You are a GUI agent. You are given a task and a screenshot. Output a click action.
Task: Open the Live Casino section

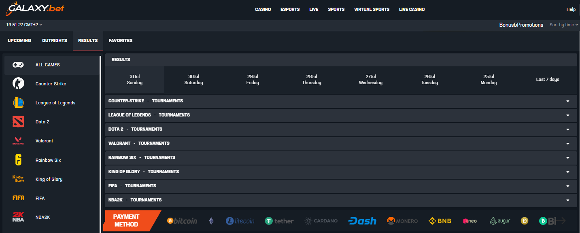pyautogui.click(x=412, y=9)
